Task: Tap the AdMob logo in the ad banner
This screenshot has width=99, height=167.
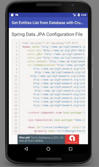Action: (x=72, y=139)
